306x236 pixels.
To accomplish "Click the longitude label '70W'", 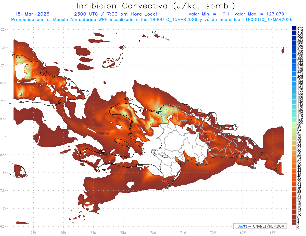I will click(213, 232).
